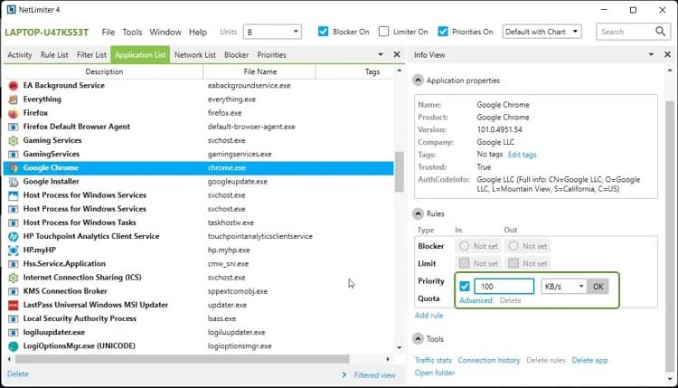Select the EA Background Service icon
This screenshot has height=388, width=678.
click(x=14, y=86)
